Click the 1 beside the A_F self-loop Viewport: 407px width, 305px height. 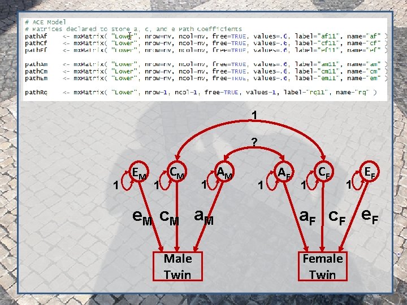coord(261,185)
